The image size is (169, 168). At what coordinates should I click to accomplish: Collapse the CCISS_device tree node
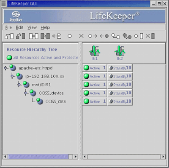click(26, 93)
